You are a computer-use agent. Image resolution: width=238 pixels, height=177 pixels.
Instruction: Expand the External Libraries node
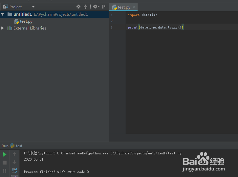coord(2,28)
